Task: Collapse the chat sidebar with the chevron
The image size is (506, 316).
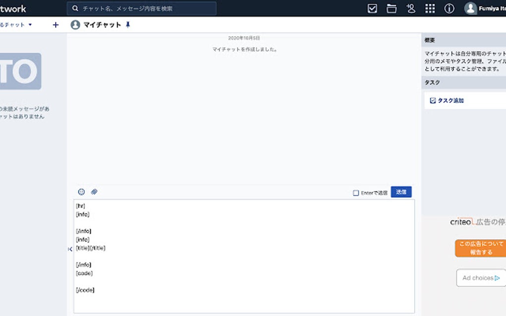Action: pos(70,250)
